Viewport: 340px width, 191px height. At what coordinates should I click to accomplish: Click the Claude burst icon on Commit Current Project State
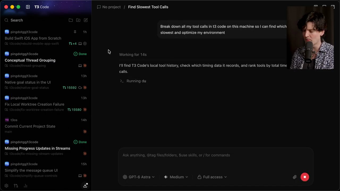(85, 132)
